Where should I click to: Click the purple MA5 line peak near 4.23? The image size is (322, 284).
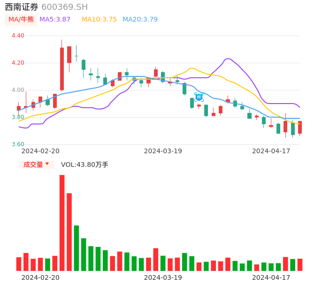(x=228, y=59)
